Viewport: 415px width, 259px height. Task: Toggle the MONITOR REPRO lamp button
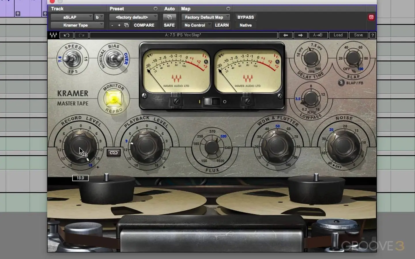(x=114, y=98)
